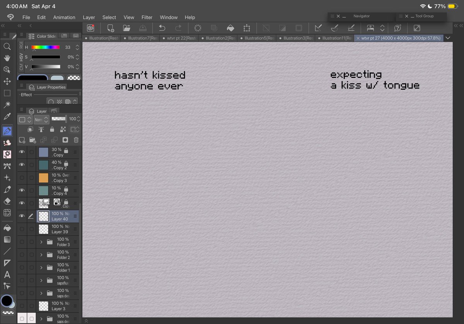Click the Redo arrow in command bar

(x=178, y=28)
